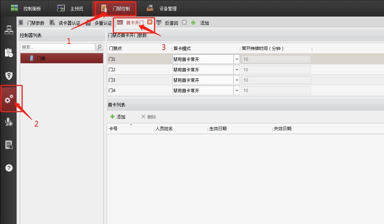Switch to the 读卡器认证 tab
Screen dimensions: 384x224
(x=65, y=23)
